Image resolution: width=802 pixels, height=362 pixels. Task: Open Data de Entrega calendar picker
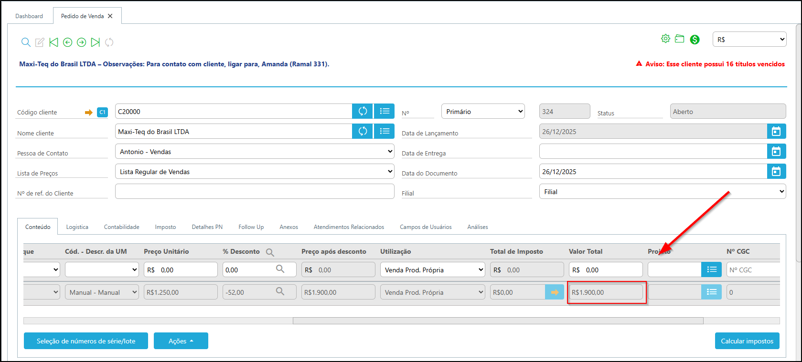tap(776, 152)
